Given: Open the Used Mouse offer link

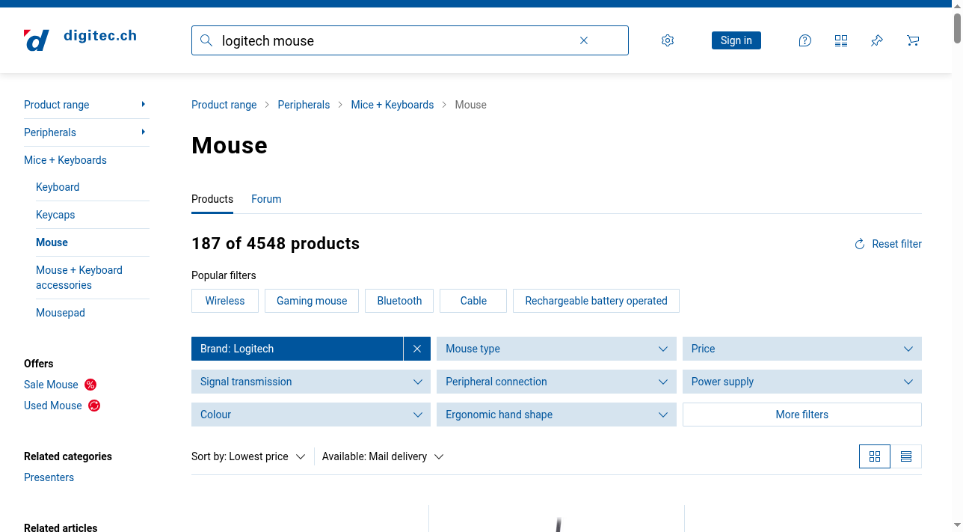Looking at the screenshot, I should point(53,406).
